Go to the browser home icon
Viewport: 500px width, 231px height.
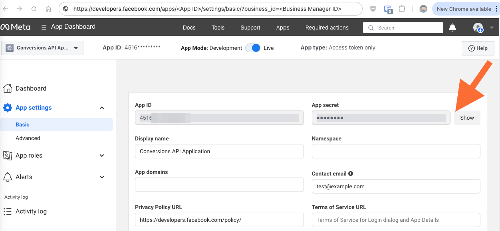[48, 9]
